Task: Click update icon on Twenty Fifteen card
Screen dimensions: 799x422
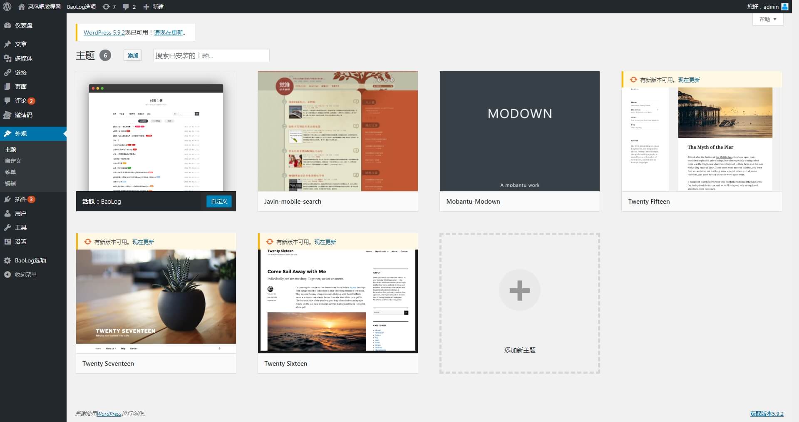Action: (633, 80)
